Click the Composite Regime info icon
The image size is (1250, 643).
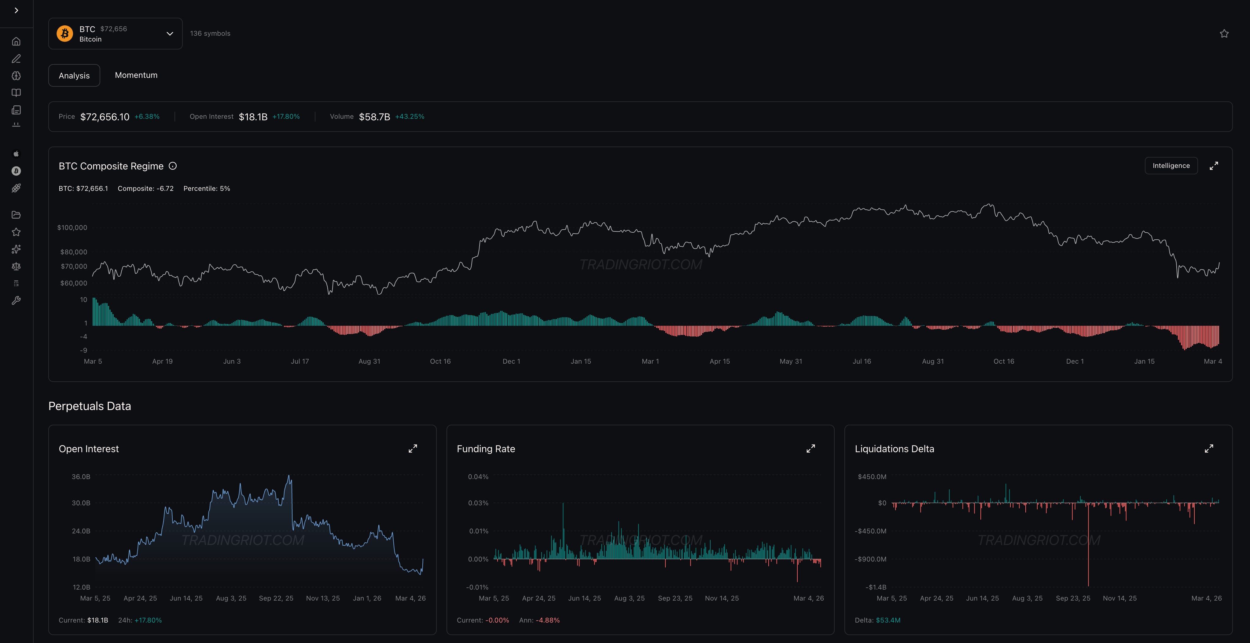pos(173,166)
